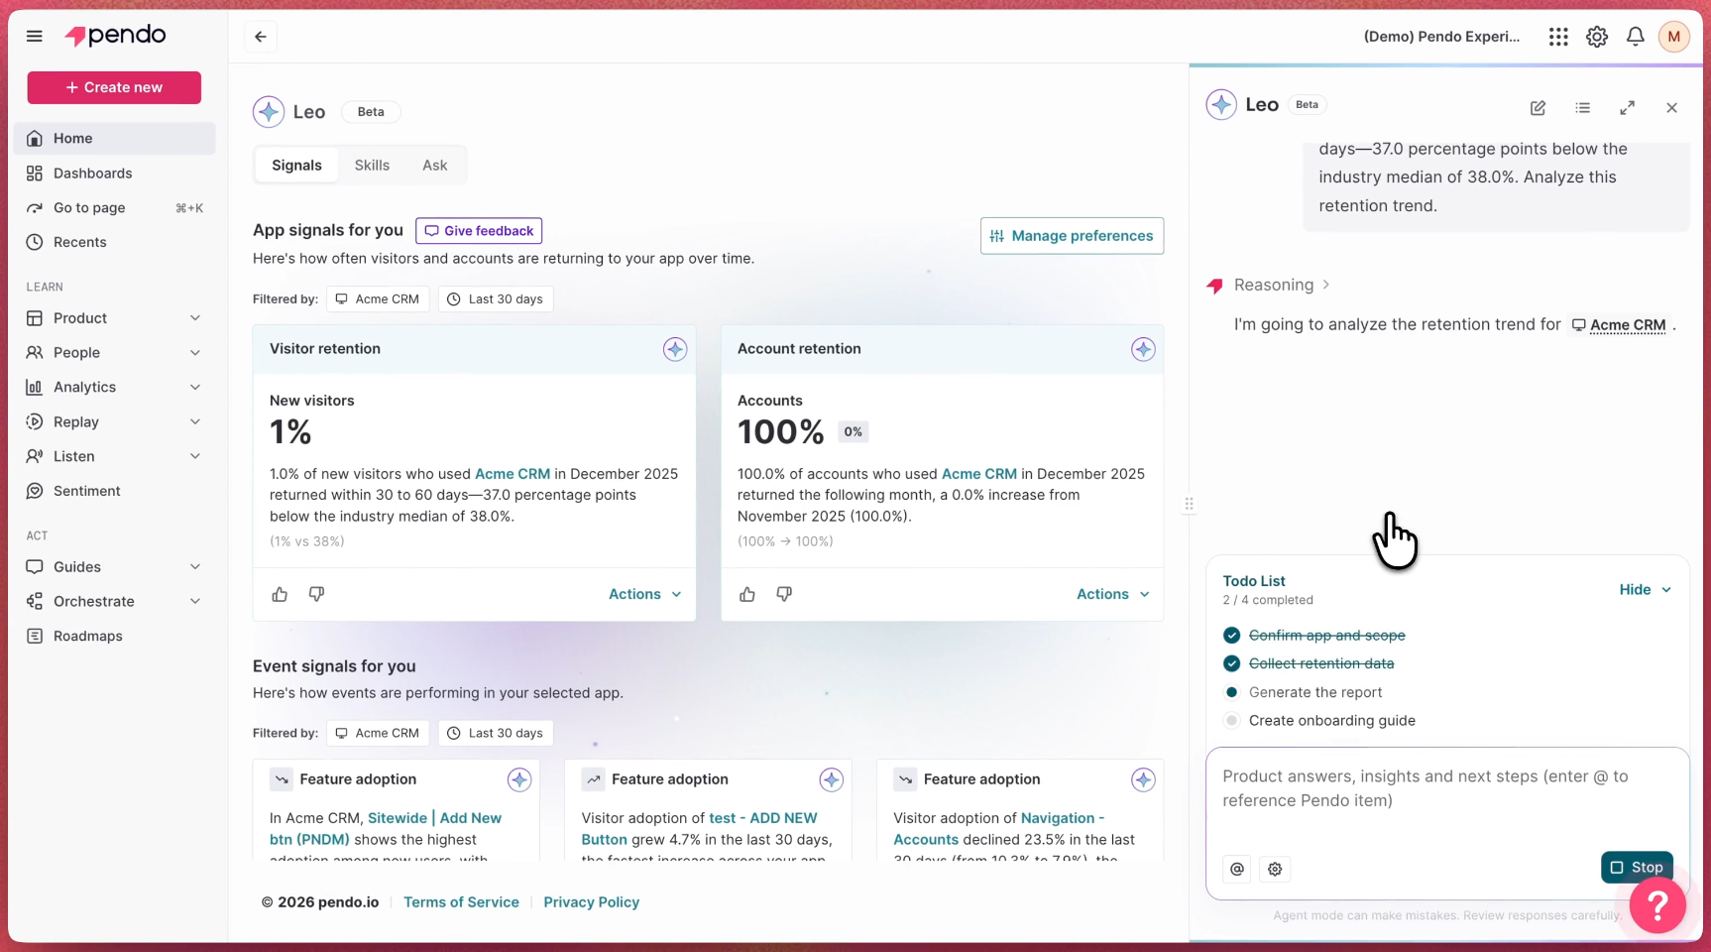Open the Terms of Service link
This screenshot has height=952, width=1711.
461,902
